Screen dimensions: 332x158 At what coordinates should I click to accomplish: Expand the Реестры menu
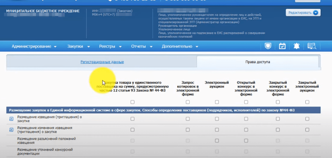click(x=110, y=46)
